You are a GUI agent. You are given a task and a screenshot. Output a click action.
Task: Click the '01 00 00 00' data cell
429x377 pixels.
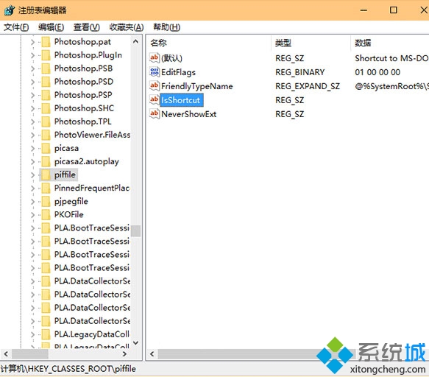coord(377,72)
